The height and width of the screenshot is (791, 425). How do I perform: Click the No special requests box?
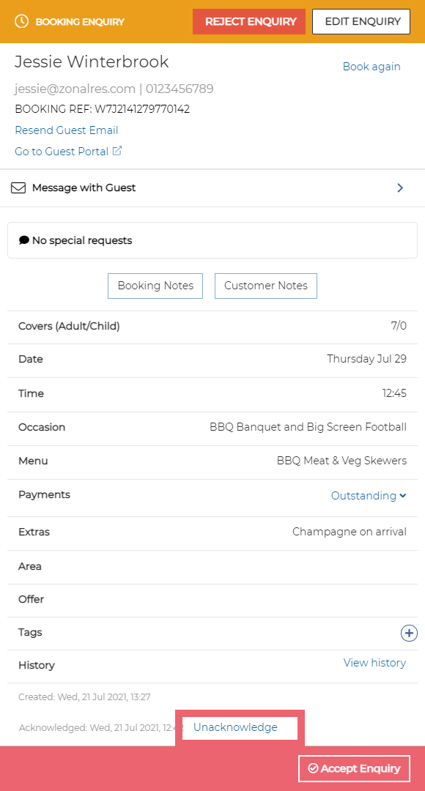(212, 240)
